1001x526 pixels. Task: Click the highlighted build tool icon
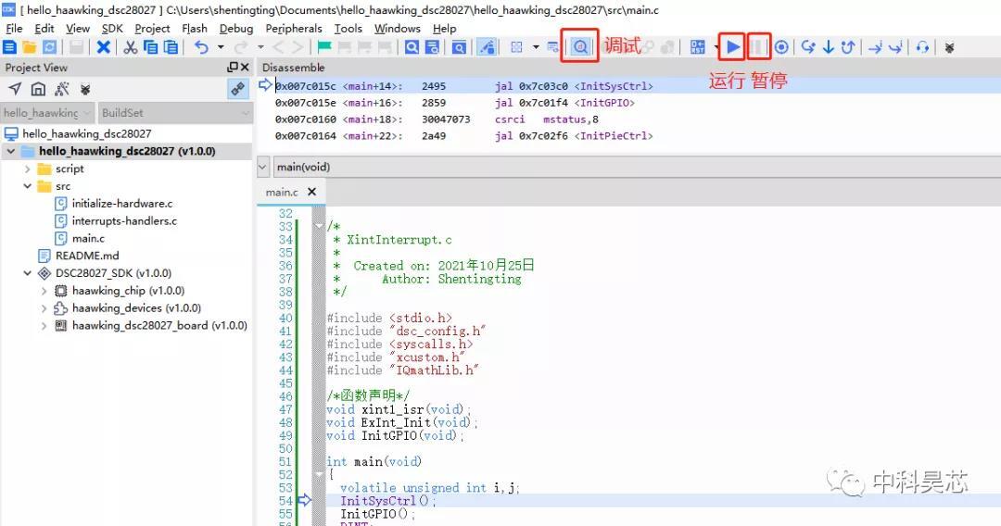[x=488, y=47]
